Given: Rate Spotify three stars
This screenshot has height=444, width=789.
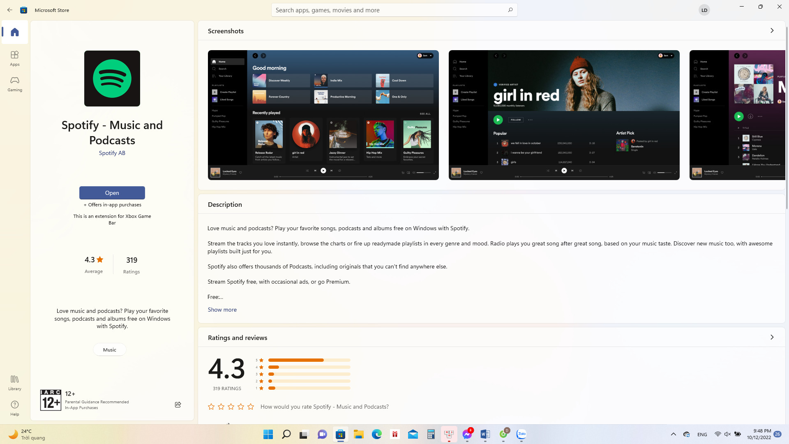Looking at the screenshot, I should pyautogui.click(x=231, y=407).
